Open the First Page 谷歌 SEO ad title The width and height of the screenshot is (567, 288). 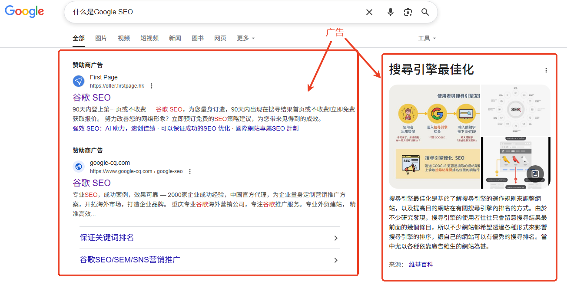(92, 98)
